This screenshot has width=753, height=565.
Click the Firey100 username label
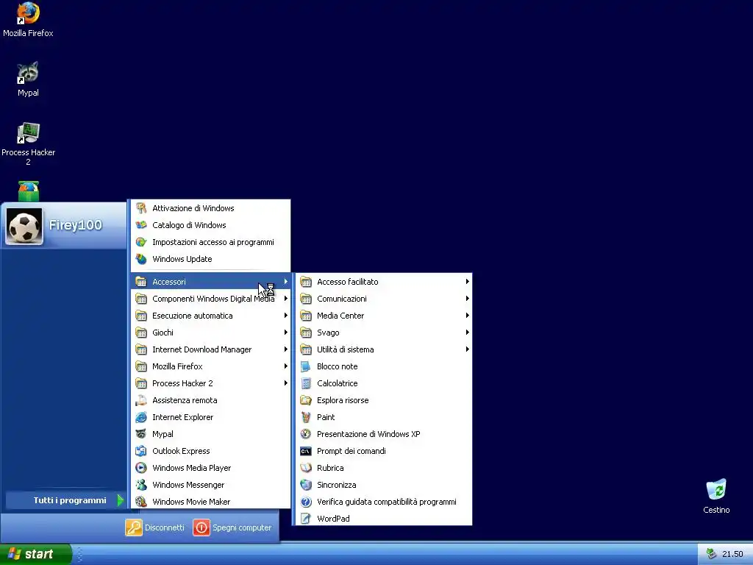pos(76,225)
